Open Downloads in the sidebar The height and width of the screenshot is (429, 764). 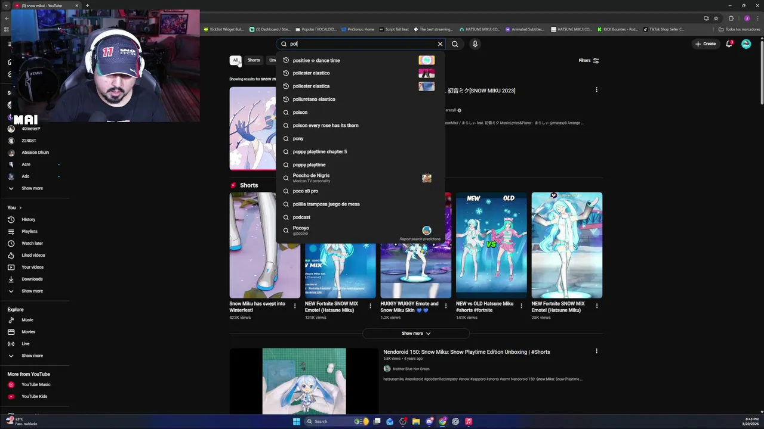[35, 279]
